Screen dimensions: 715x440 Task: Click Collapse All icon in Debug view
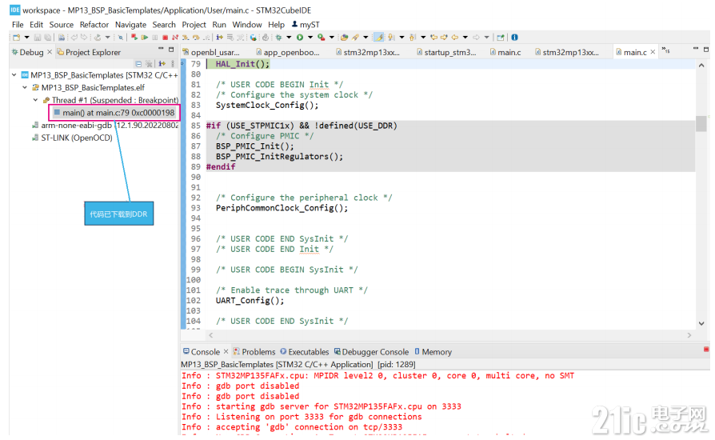(138, 64)
